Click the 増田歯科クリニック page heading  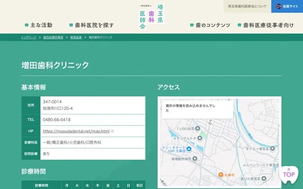(55, 65)
